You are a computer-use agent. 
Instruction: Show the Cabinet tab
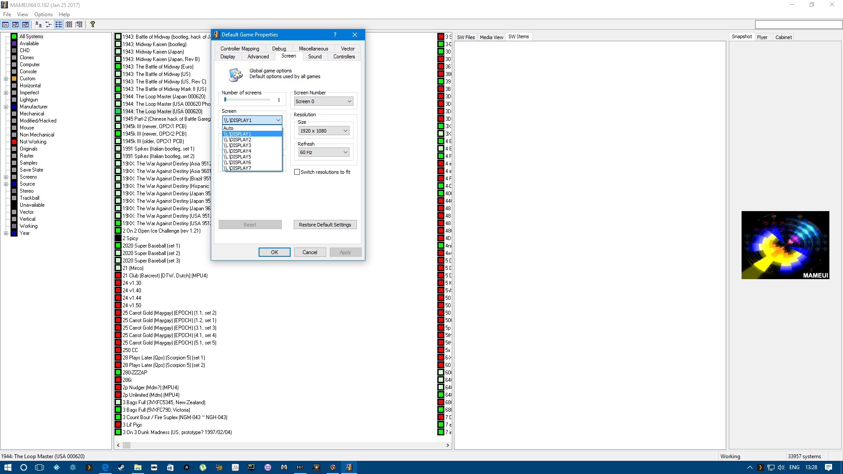[783, 37]
